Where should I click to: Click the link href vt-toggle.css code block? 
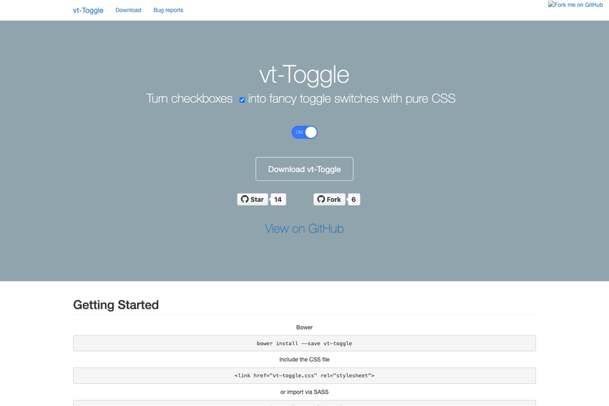[304, 376]
